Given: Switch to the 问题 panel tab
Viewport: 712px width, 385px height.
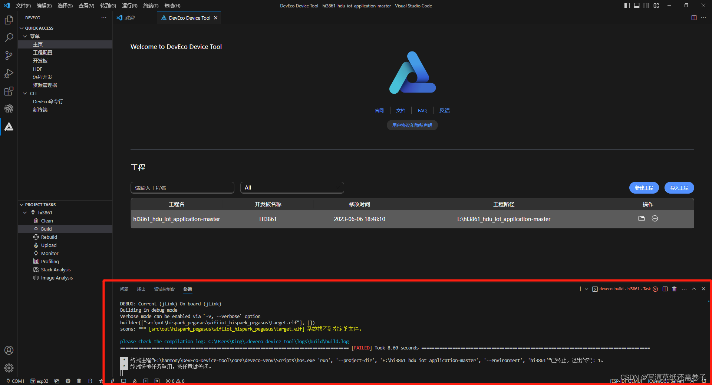Looking at the screenshot, I should [x=124, y=289].
